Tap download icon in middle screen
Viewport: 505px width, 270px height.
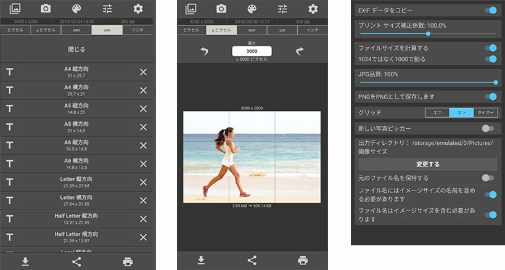click(201, 260)
